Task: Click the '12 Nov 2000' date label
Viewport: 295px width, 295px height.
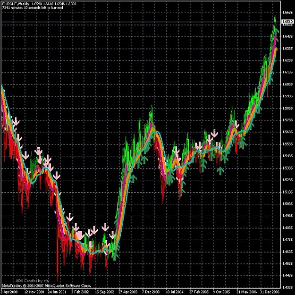Action: tap(34, 292)
